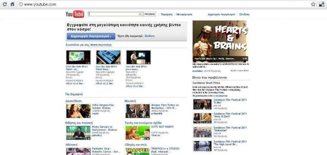Open KITTY NOT WANT cat thumbnail
Image resolution: width=327 pixels, height=155 pixels.
click(138, 133)
